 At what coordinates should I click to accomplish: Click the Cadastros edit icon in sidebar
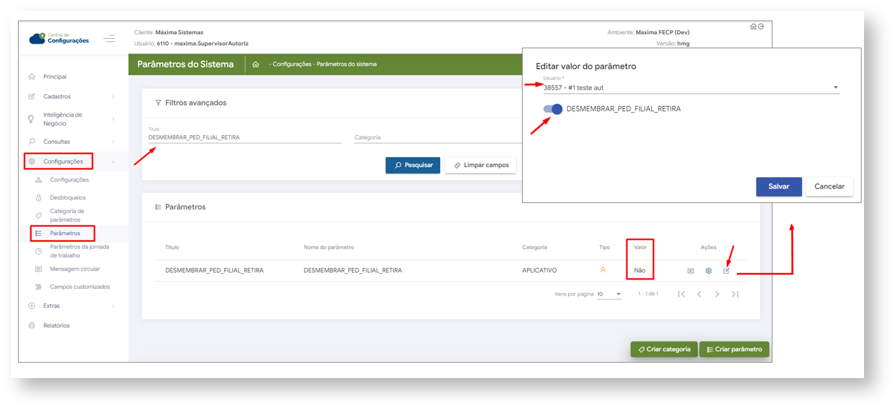click(x=32, y=97)
